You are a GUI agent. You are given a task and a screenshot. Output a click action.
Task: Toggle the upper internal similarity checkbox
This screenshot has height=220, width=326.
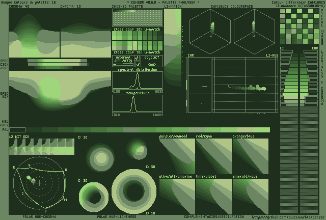coord(137,59)
